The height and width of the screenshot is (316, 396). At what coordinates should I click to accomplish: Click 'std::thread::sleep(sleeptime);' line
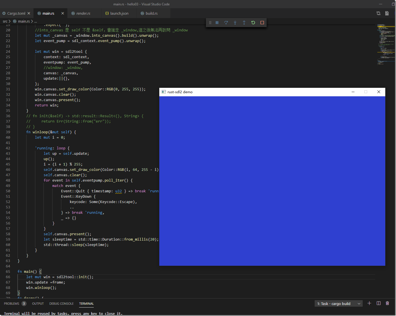(x=76, y=245)
